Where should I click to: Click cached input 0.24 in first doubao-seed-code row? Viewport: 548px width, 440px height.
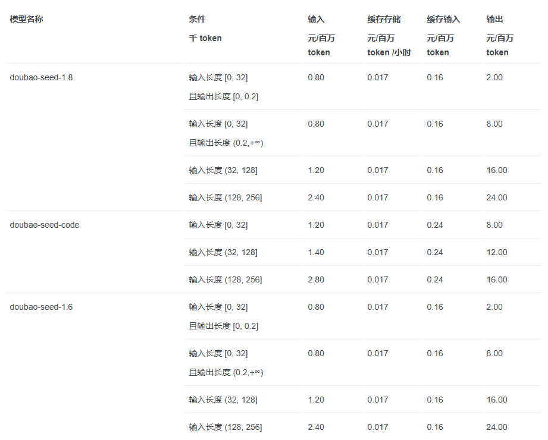435,225
